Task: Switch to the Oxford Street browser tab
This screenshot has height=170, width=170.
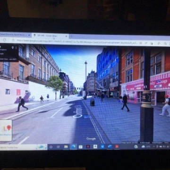Action: (15, 34)
